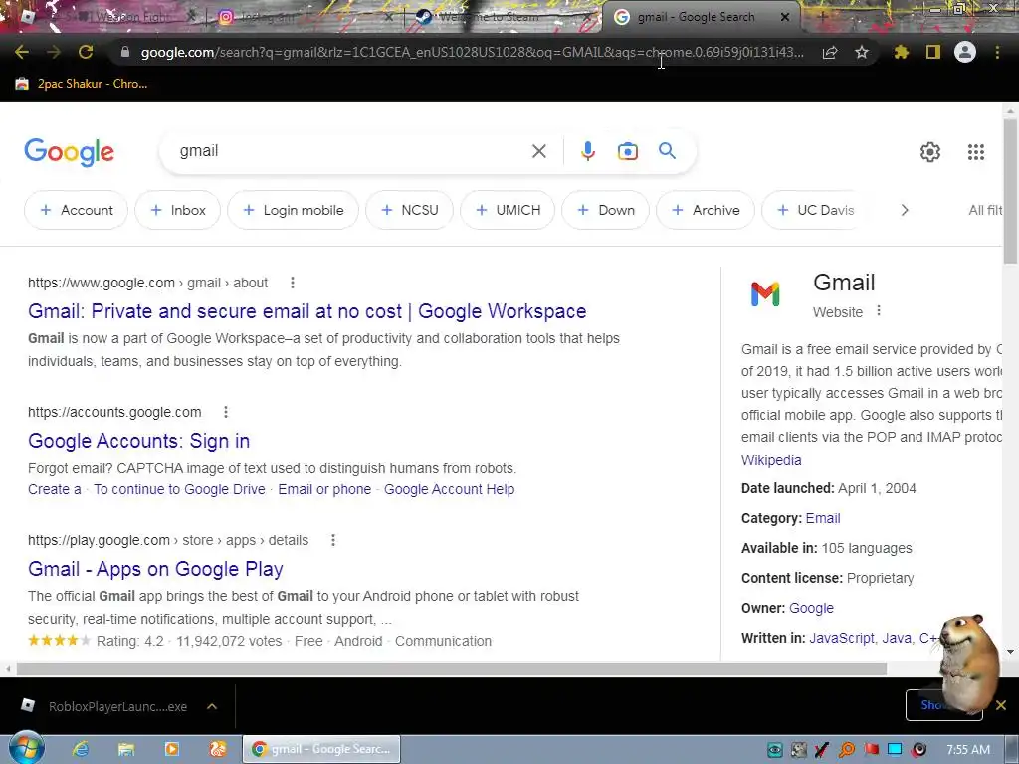
Task: Launch Internet Explorer from the taskbar
Action: (81, 750)
